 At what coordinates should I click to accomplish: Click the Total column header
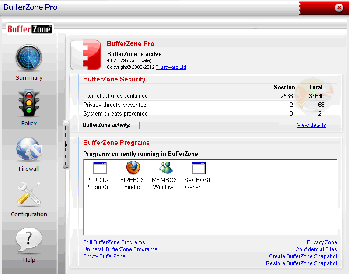point(316,88)
